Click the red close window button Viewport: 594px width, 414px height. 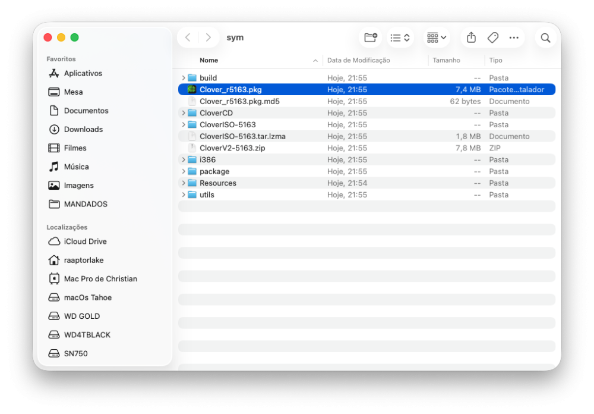48,37
